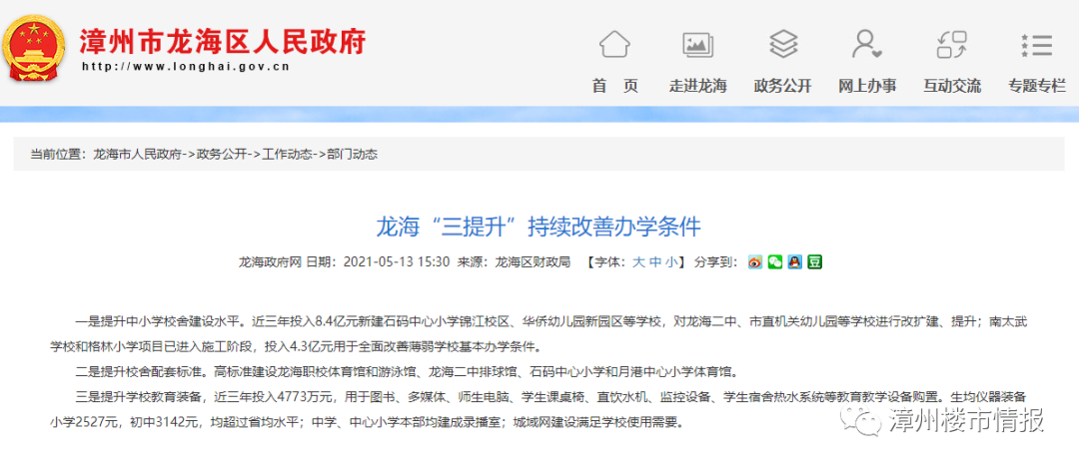Open the 网上办事 person icon

(866, 45)
